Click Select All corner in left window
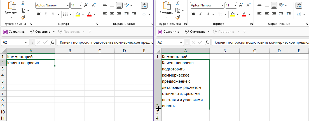This screenshot has height=121, width=309. click(3, 51)
